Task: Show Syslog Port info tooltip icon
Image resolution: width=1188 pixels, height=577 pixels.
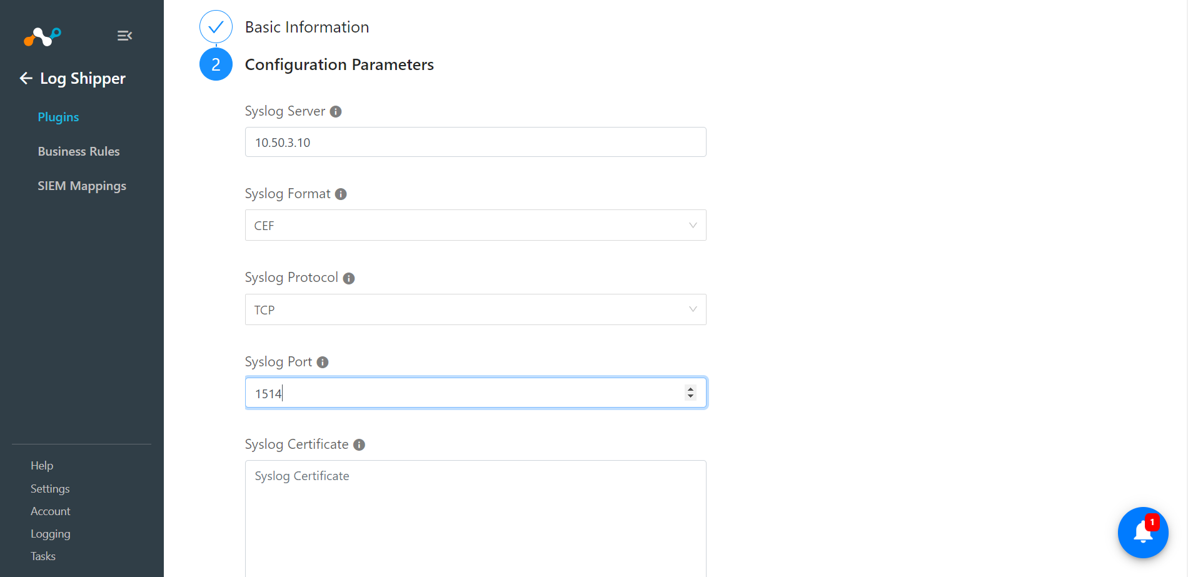Action: (x=323, y=363)
